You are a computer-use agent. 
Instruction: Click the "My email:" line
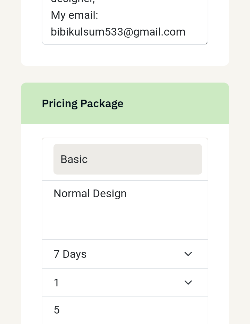coord(74,15)
